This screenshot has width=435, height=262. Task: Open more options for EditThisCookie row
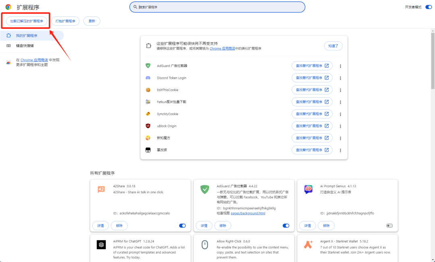tap(340, 90)
